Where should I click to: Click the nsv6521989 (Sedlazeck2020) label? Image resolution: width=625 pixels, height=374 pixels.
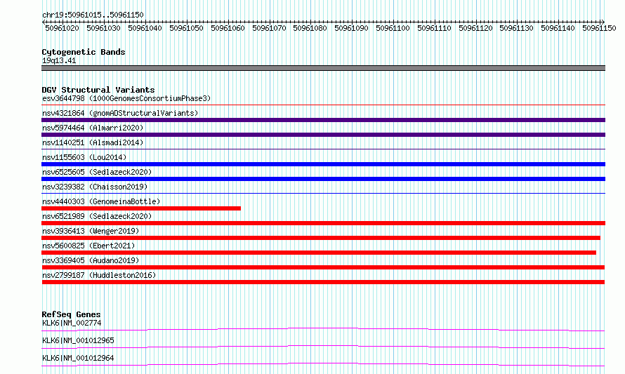click(x=97, y=216)
